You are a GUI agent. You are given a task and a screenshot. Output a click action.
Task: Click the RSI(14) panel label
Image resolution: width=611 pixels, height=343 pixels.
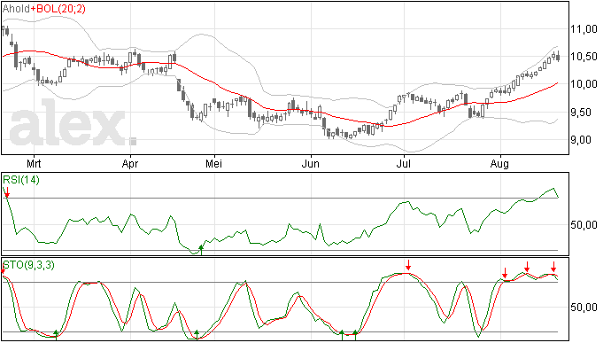tap(21, 180)
